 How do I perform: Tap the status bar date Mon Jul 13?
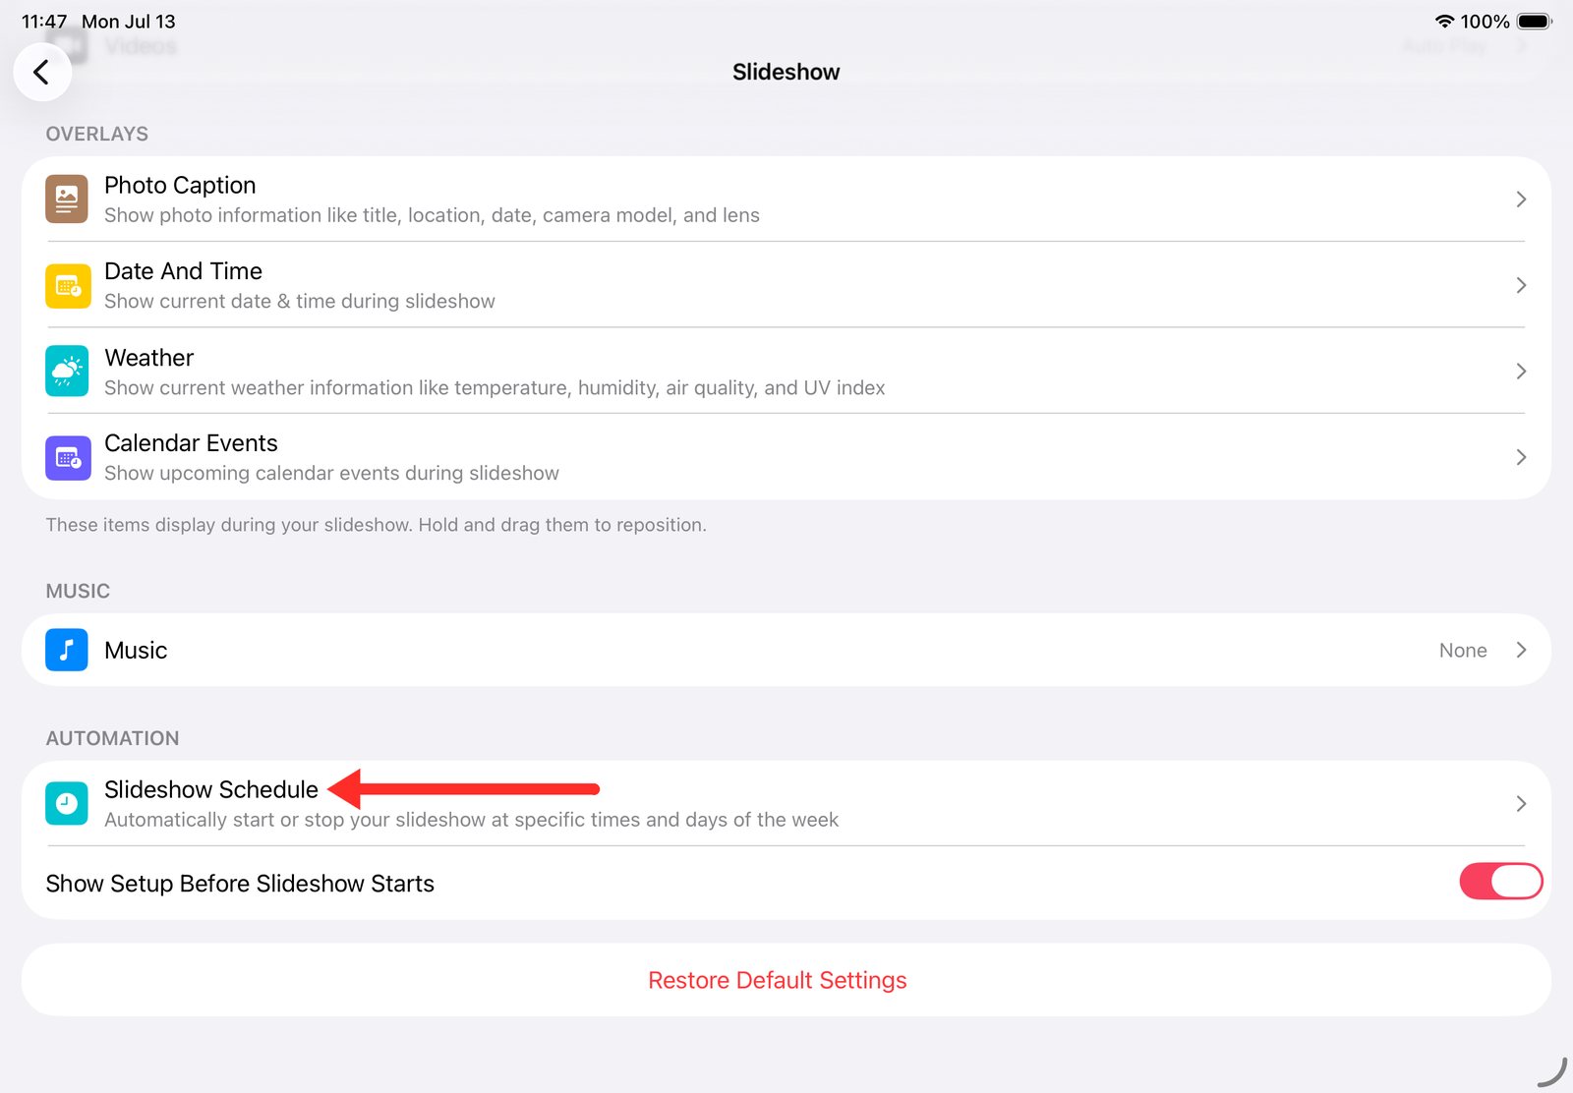pyautogui.click(x=129, y=21)
